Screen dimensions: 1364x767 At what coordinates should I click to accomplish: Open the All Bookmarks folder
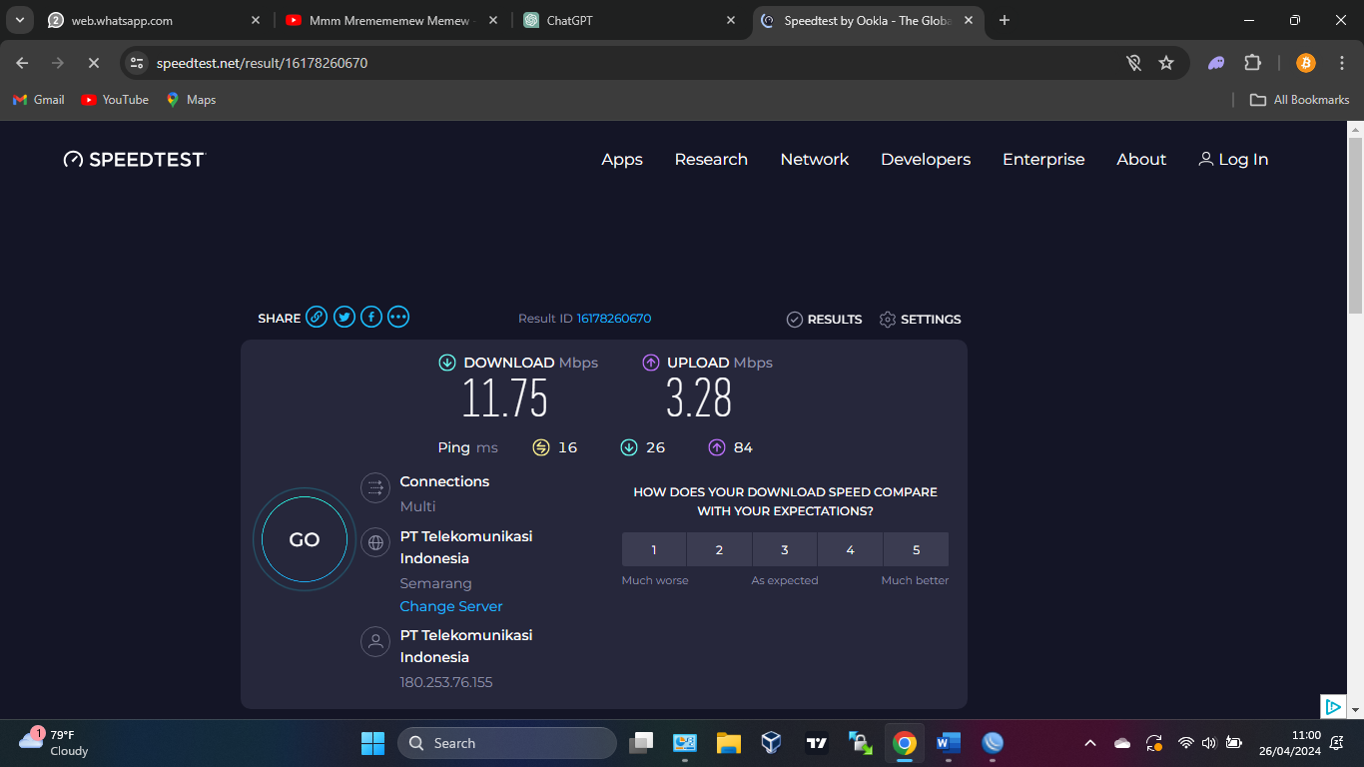pyautogui.click(x=1300, y=100)
